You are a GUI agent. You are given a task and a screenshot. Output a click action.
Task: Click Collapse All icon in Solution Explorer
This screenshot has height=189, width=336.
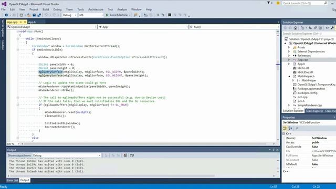[315, 28]
